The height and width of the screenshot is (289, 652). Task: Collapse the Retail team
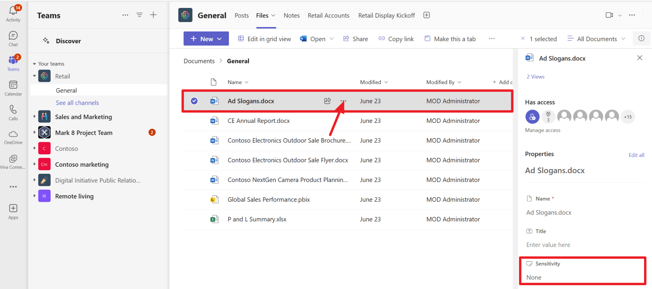pyautogui.click(x=34, y=76)
